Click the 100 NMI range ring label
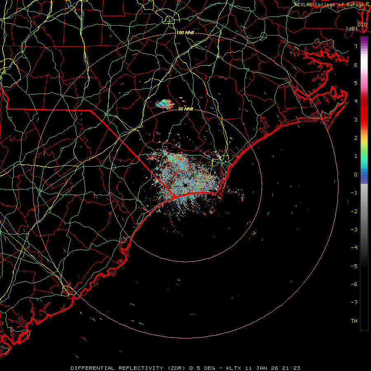371x371 pixels. tap(185, 33)
